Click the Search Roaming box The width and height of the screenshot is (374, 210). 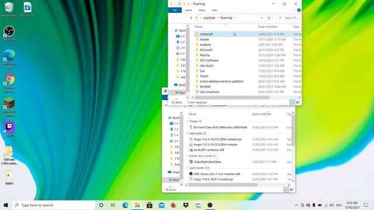(x=288, y=18)
